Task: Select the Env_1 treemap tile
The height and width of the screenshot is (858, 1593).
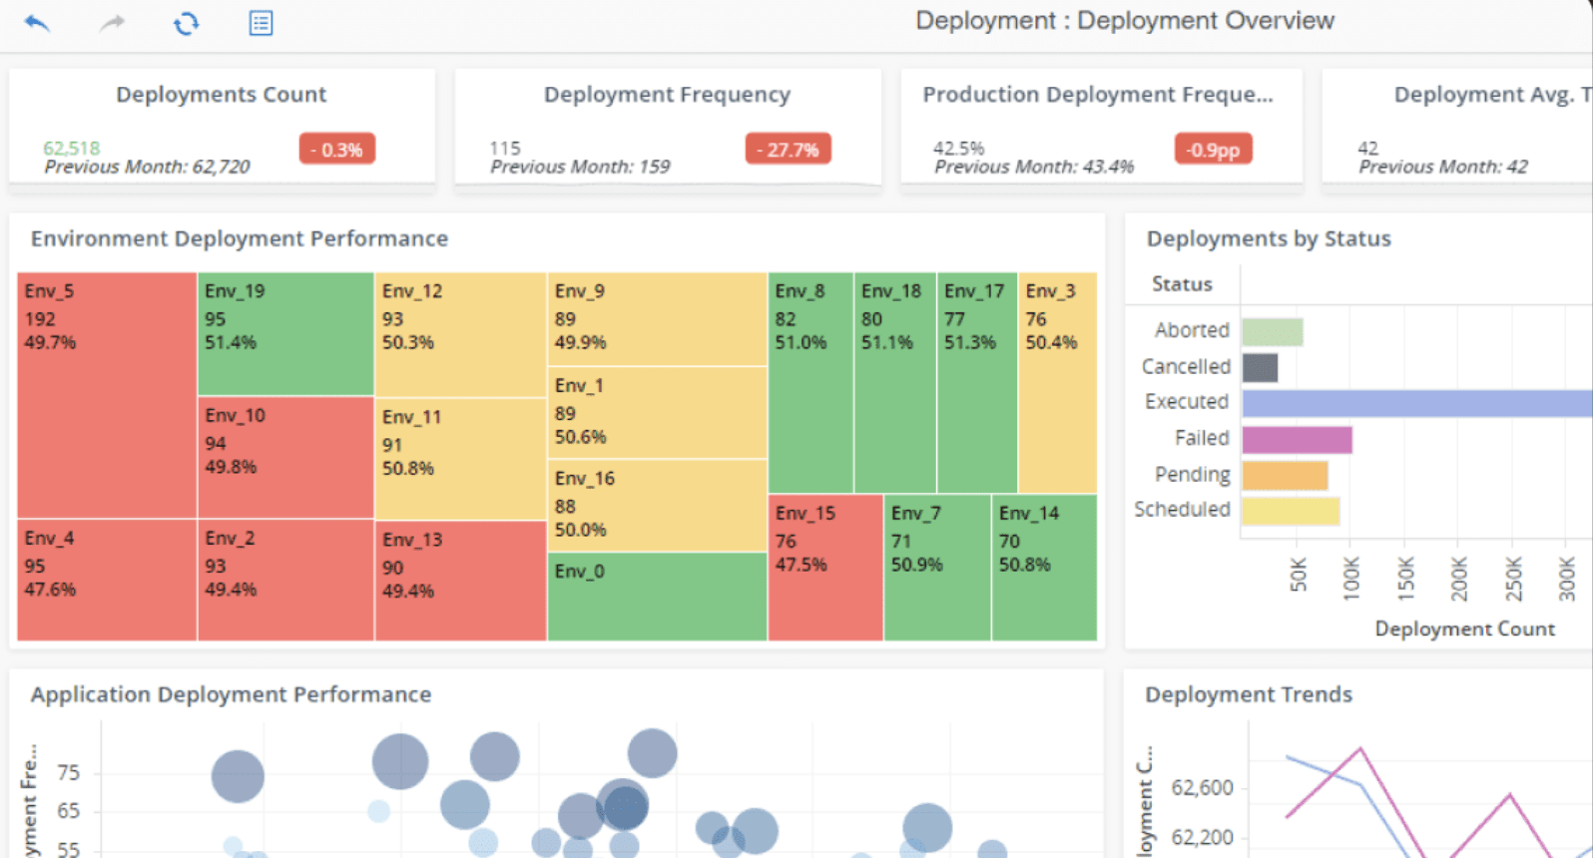Action: point(657,412)
